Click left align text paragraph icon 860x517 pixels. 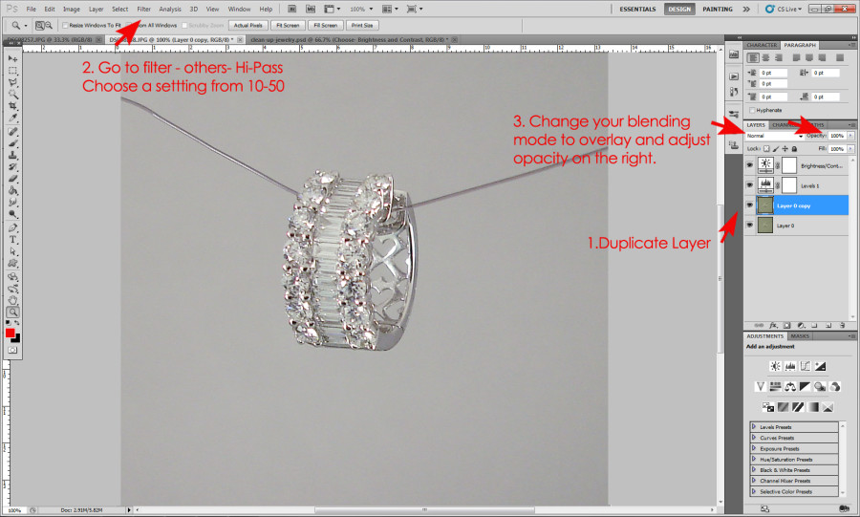click(753, 57)
